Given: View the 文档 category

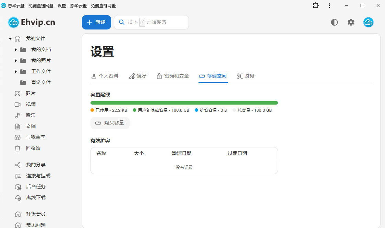Looking at the screenshot, I should (30, 126).
